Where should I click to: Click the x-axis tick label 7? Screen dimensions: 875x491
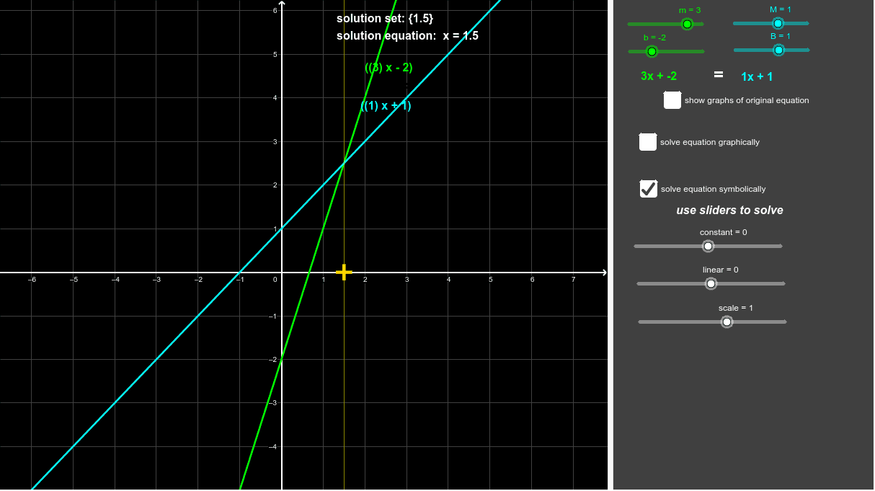(574, 280)
